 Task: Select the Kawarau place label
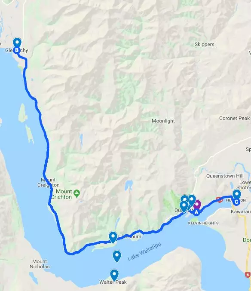241,211
